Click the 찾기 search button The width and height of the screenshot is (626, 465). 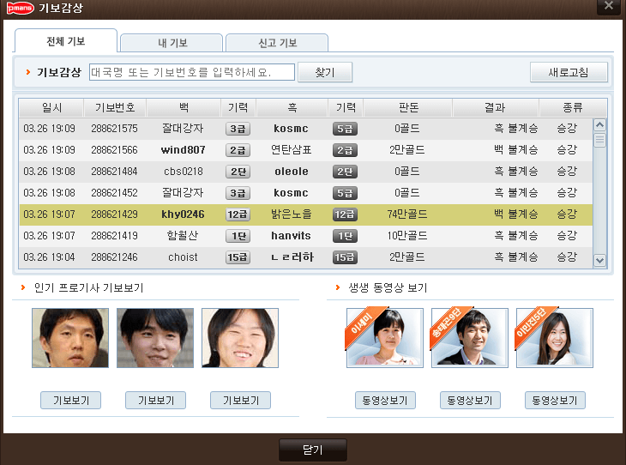(325, 72)
